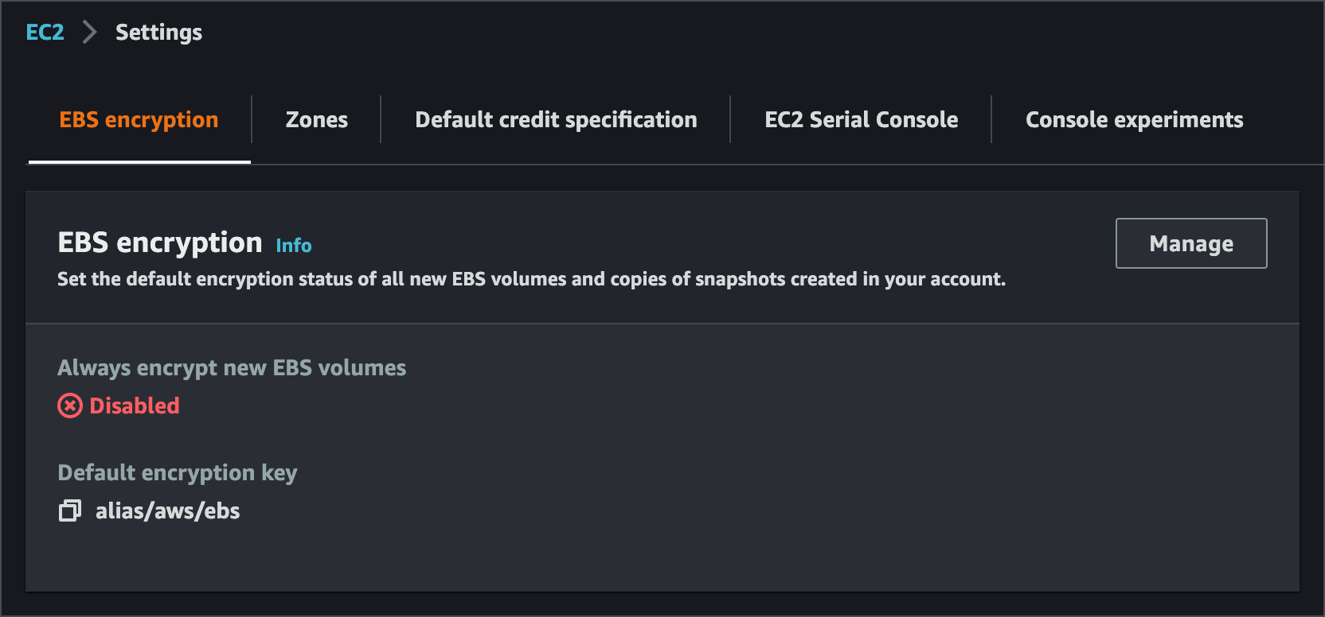Click the Settings breadcrumb label

[x=158, y=32]
